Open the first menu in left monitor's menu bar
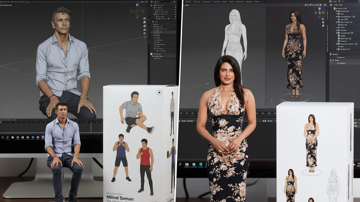The height and width of the screenshot is (202, 360). (2, 1)
